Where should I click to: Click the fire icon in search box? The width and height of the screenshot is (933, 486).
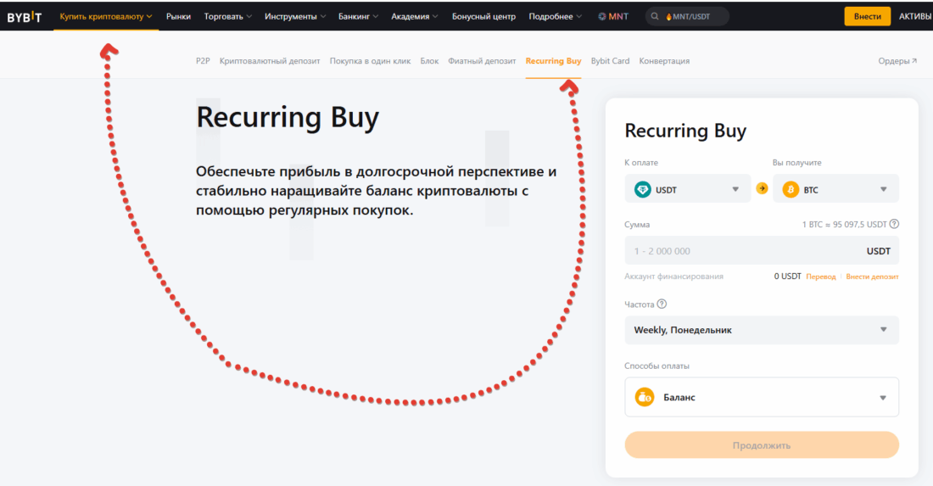[668, 17]
